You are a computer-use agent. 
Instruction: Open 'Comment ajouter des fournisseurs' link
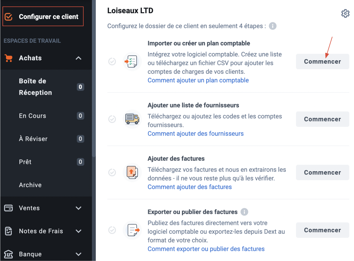(x=196, y=134)
